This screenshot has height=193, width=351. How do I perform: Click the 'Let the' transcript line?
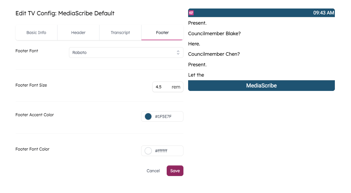pos(196,75)
